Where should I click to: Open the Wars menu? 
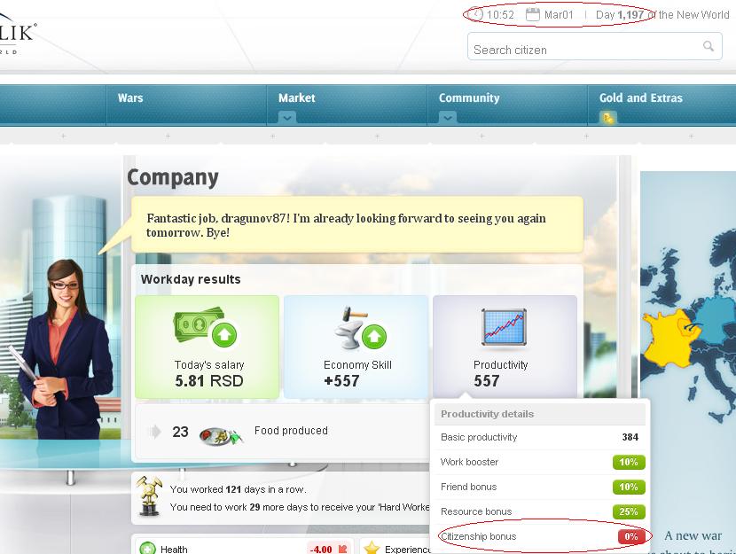coord(130,98)
